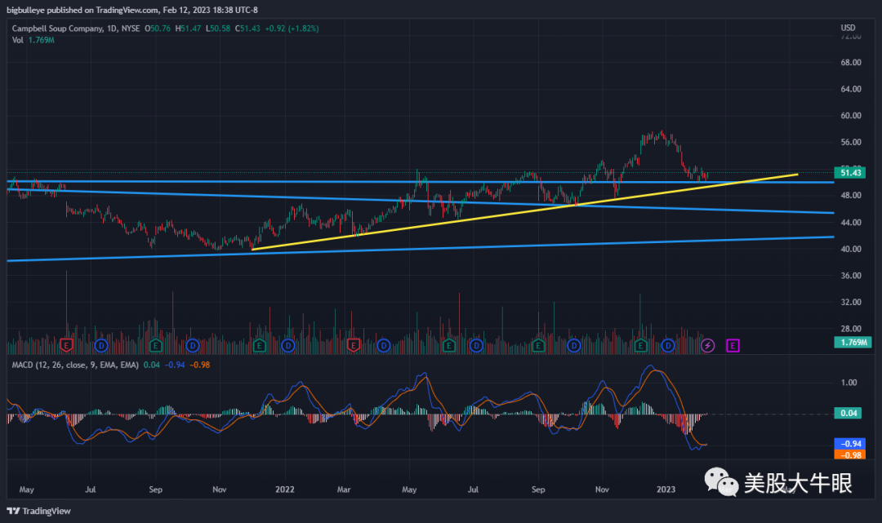Click the Mar label on time axis
The image size is (882, 523).
pos(344,490)
